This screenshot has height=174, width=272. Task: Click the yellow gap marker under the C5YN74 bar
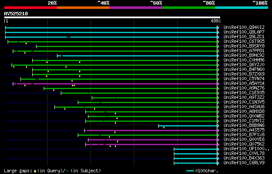click(x=72, y=81)
